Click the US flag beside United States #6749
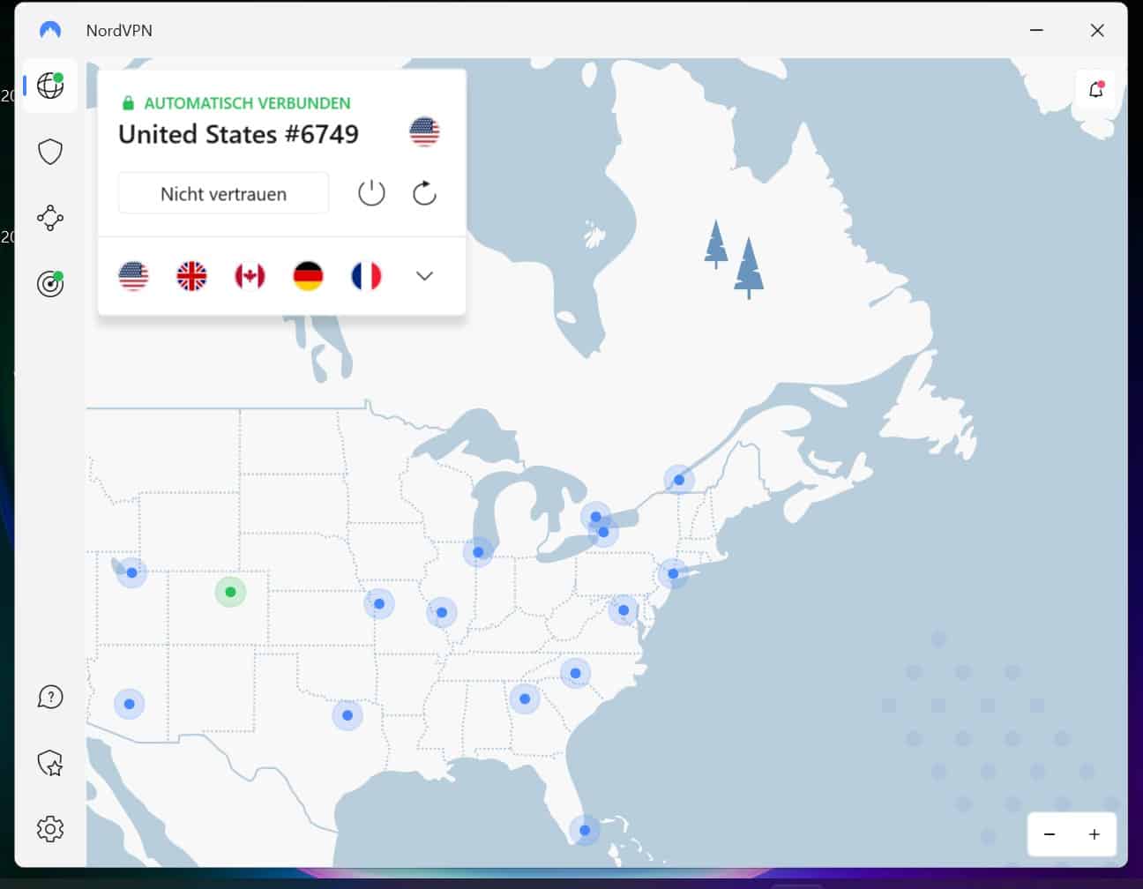 pos(424,131)
